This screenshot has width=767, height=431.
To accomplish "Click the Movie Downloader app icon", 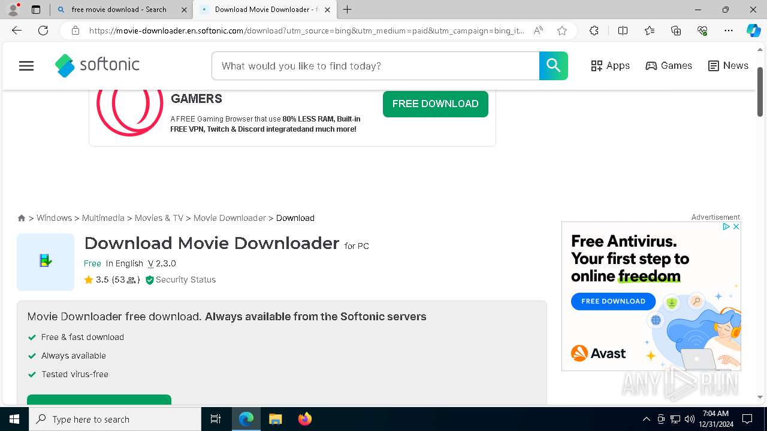I will click(x=46, y=262).
